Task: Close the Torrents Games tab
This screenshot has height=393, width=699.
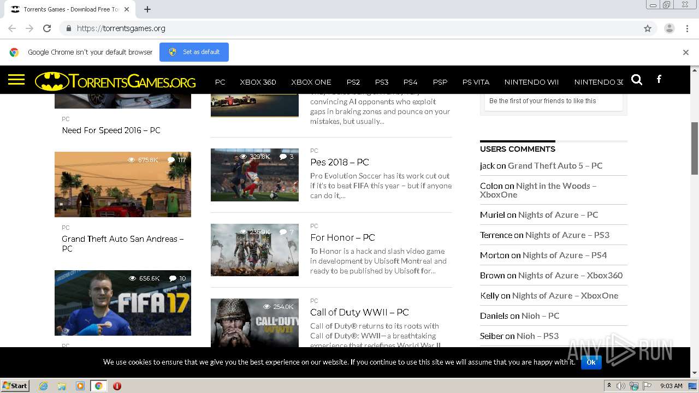Action: pos(127,9)
